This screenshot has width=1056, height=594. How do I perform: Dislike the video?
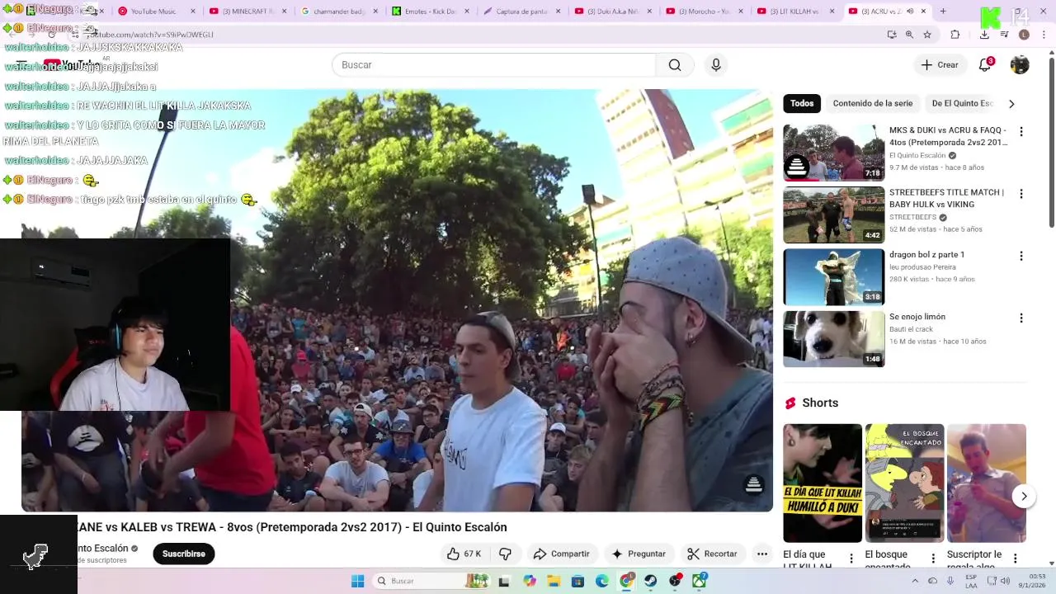(x=506, y=554)
